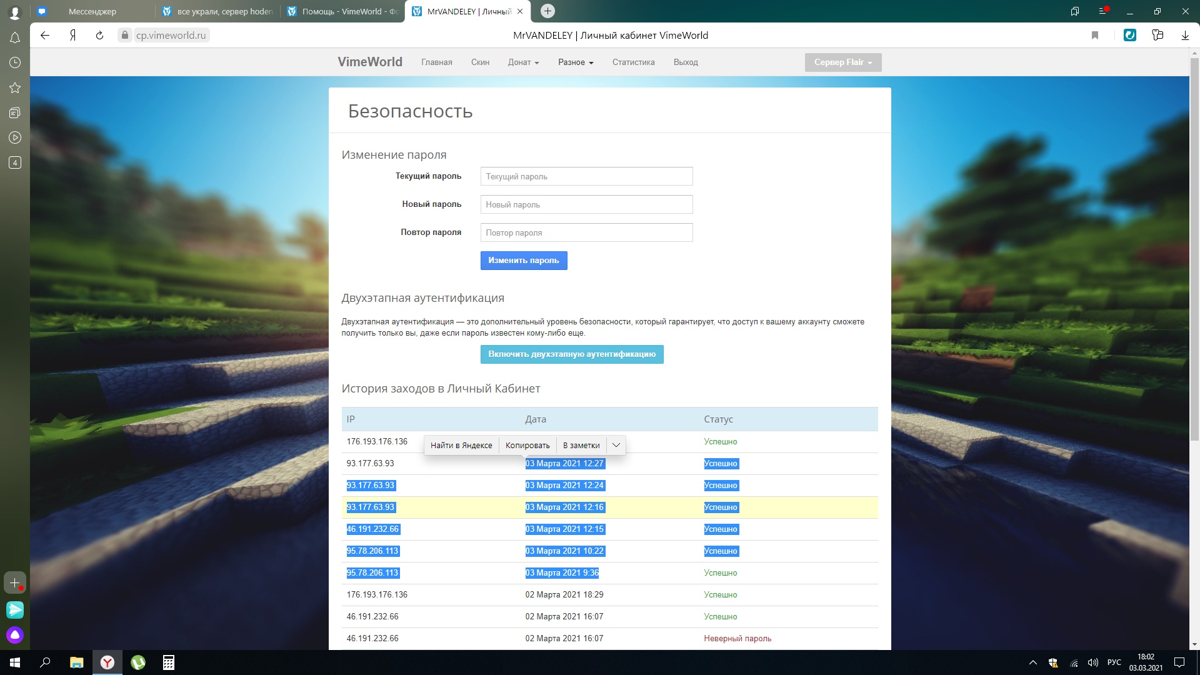Launch Alice voice assistant purple icon
Image resolution: width=1200 pixels, height=675 pixels.
[15, 635]
